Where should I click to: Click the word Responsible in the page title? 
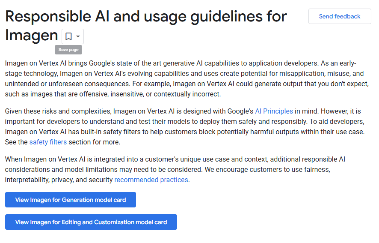click(x=48, y=17)
